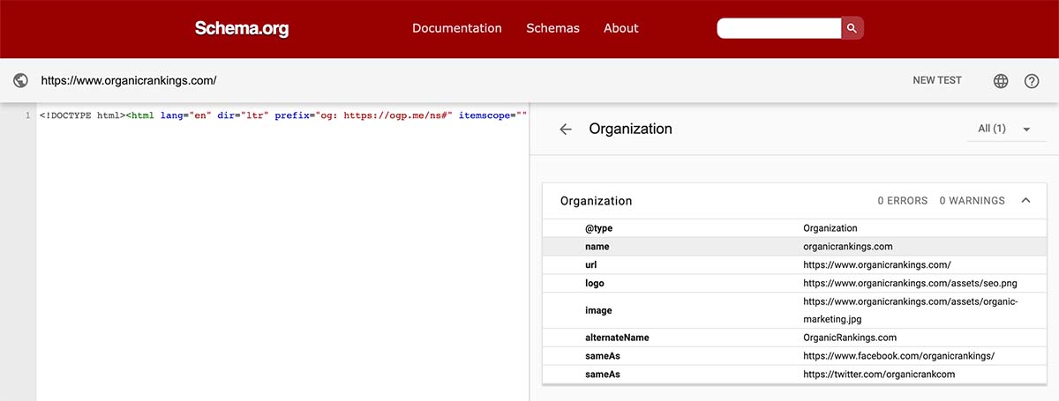The height and width of the screenshot is (401, 1059).
Task: Go back with the left arrow
Action: [566, 129]
